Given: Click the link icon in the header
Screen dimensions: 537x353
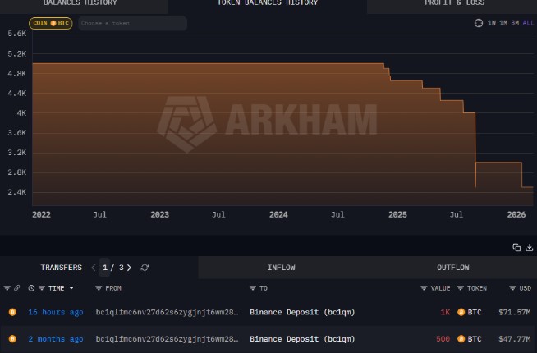Looking at the screenshot, I should coord(16,288).
